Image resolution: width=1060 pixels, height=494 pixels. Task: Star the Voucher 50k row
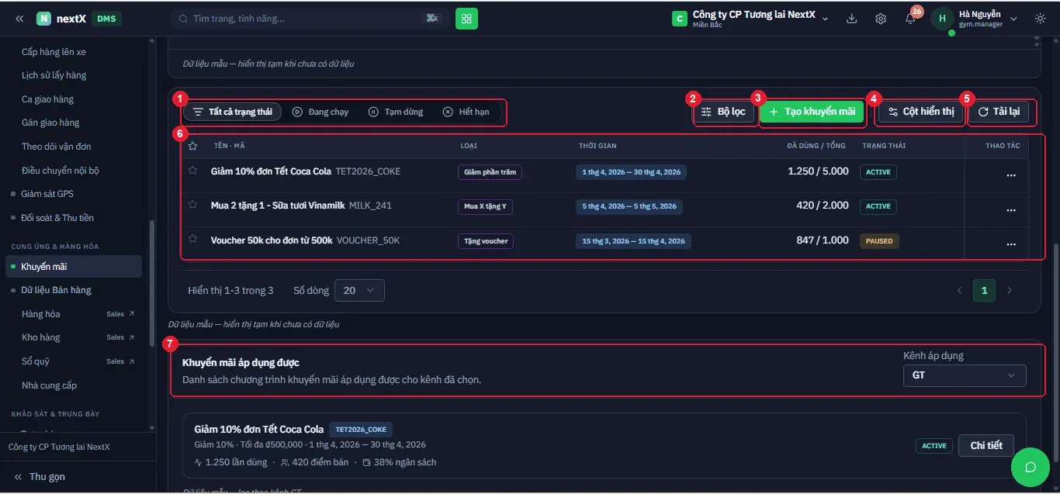tap(193, 239)
